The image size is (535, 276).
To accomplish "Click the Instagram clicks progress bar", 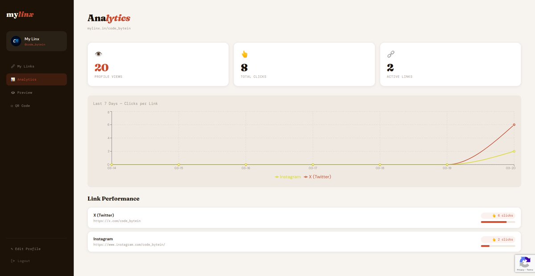I will point(498,246).
